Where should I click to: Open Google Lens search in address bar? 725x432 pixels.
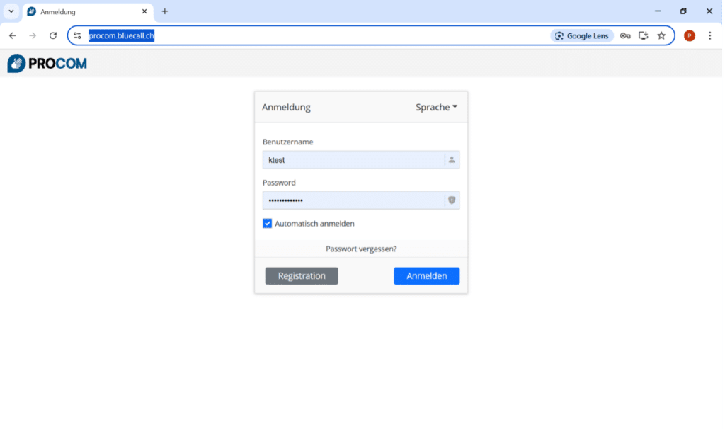(581, 35)
